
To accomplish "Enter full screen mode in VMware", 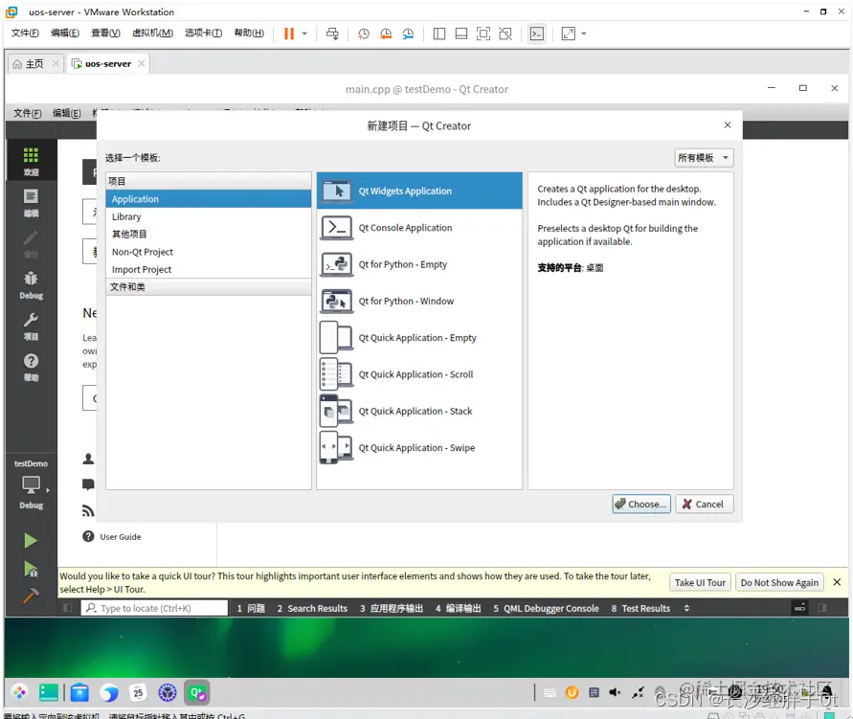I will coord(483,34).
